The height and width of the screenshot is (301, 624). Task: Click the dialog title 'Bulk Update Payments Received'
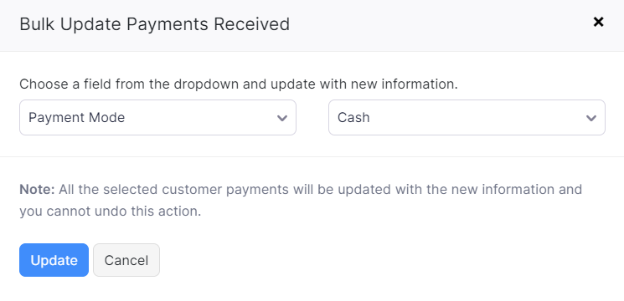[x=154, y=23]
